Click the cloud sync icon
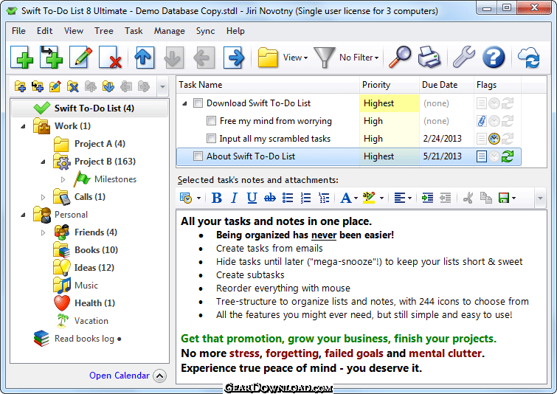The image size is (557, 394). click(528, 58)
